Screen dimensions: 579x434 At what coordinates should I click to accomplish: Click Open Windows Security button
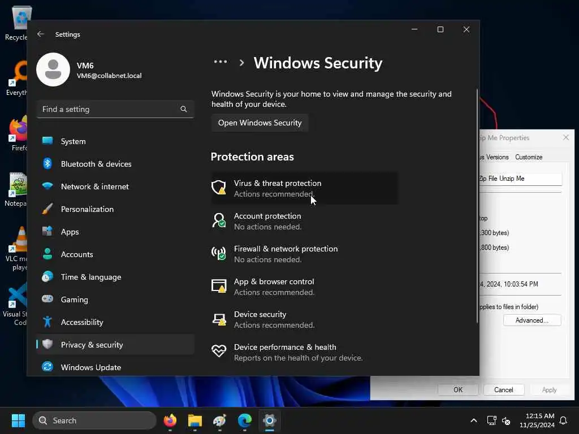point(260,123)
